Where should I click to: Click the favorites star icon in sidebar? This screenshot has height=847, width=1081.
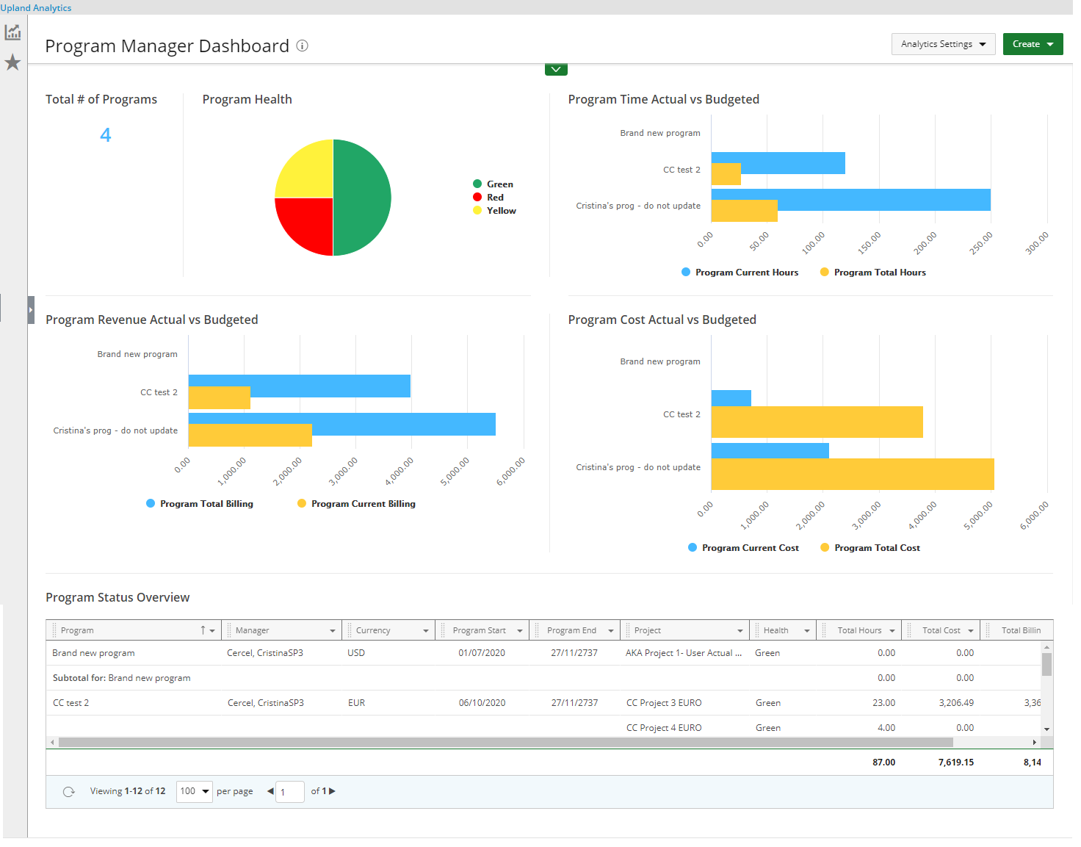point(12,62)
